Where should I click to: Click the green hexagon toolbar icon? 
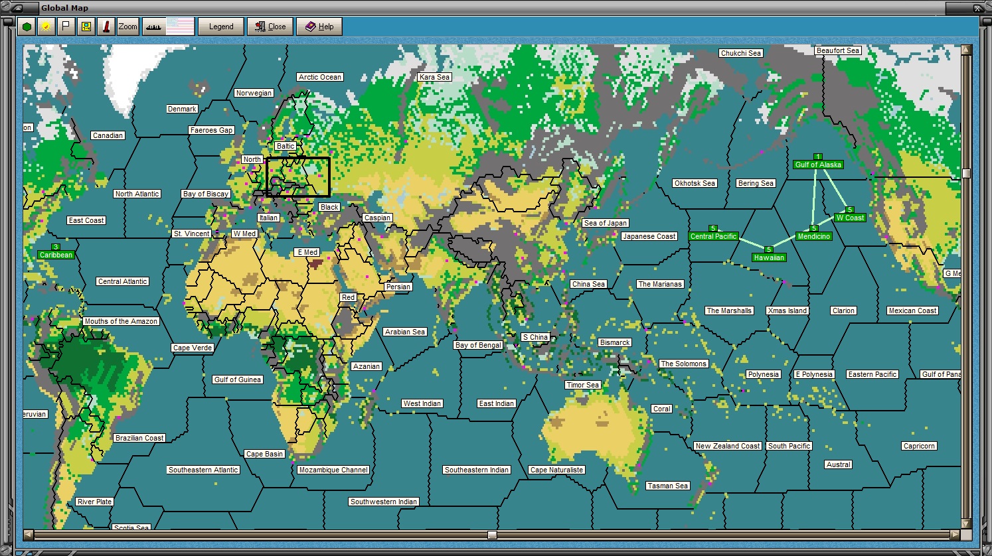tap(27, 27)
